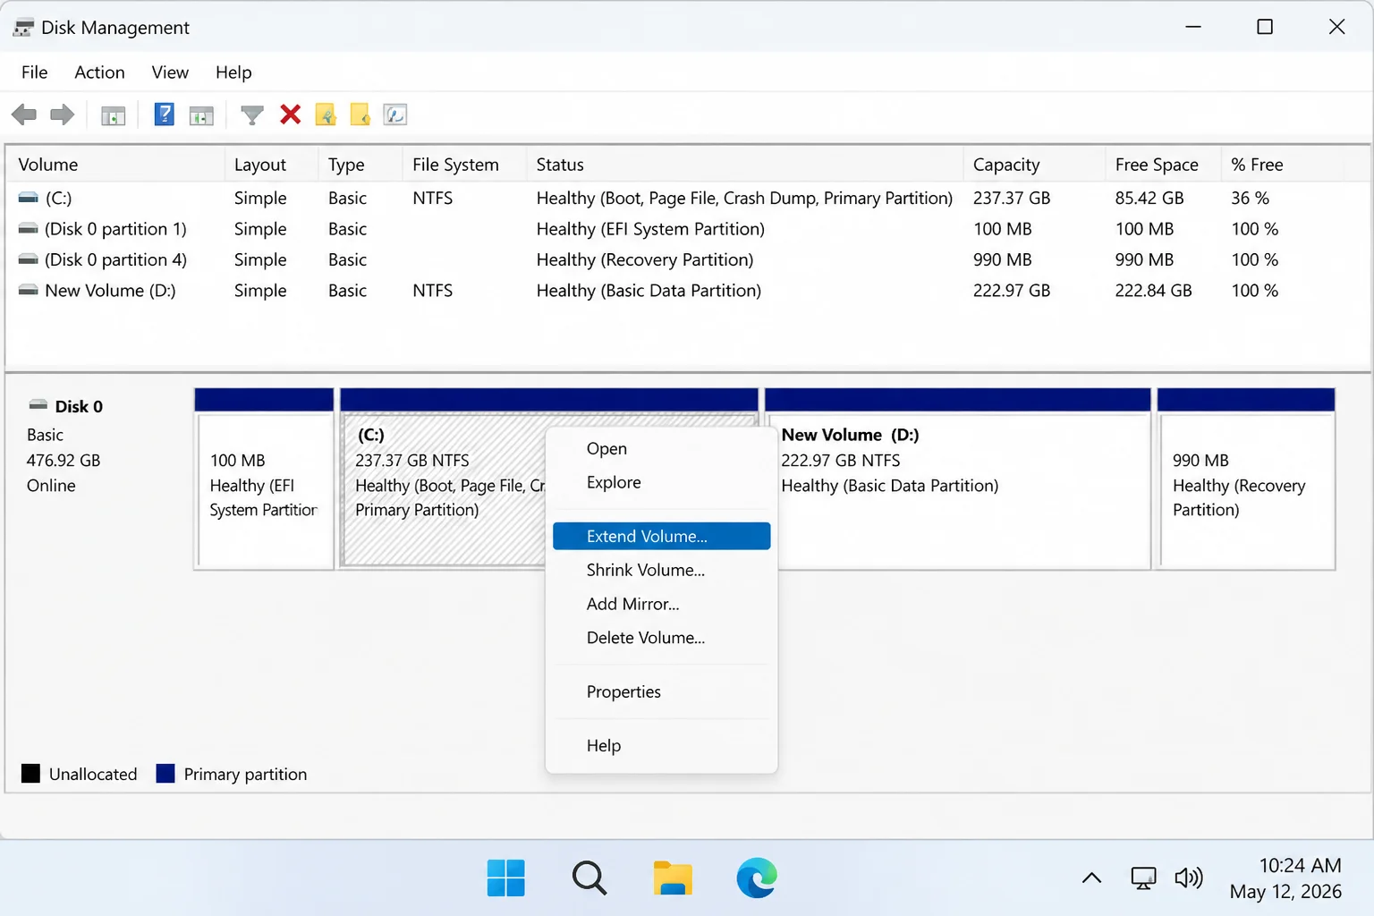Open the Help menu in menu bar
Screen dimensions: 1374x916
(x=233, y=72)
